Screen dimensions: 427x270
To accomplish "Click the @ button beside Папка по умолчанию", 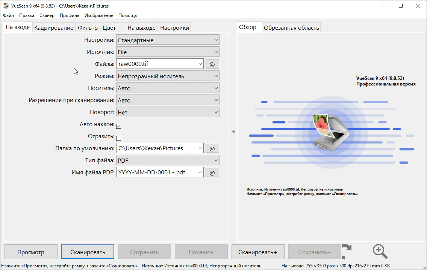I will click(x=212, y=149).
